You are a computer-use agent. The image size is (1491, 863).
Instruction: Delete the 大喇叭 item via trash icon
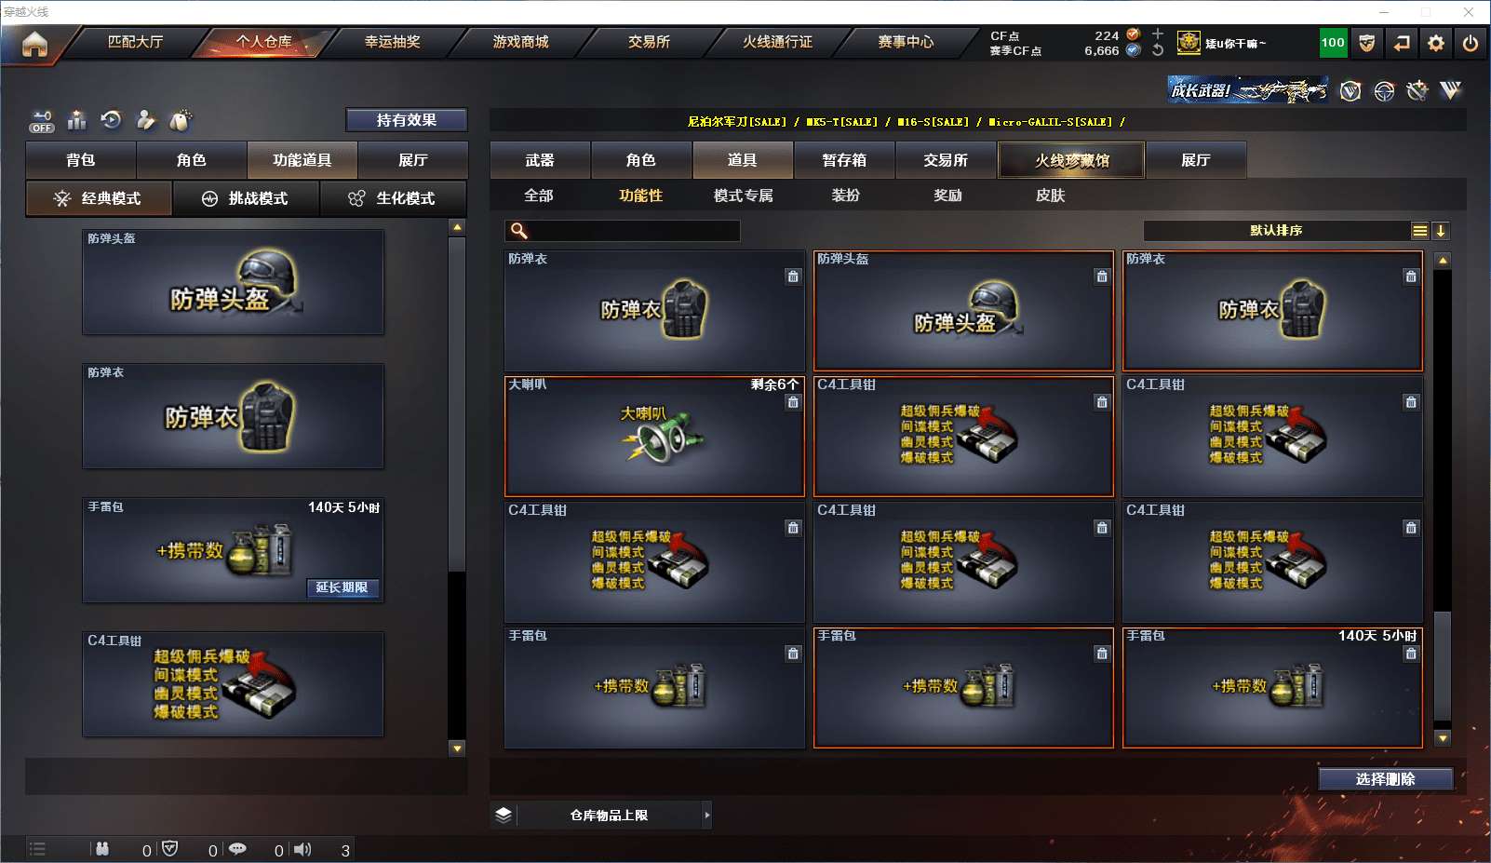(793, 402)
